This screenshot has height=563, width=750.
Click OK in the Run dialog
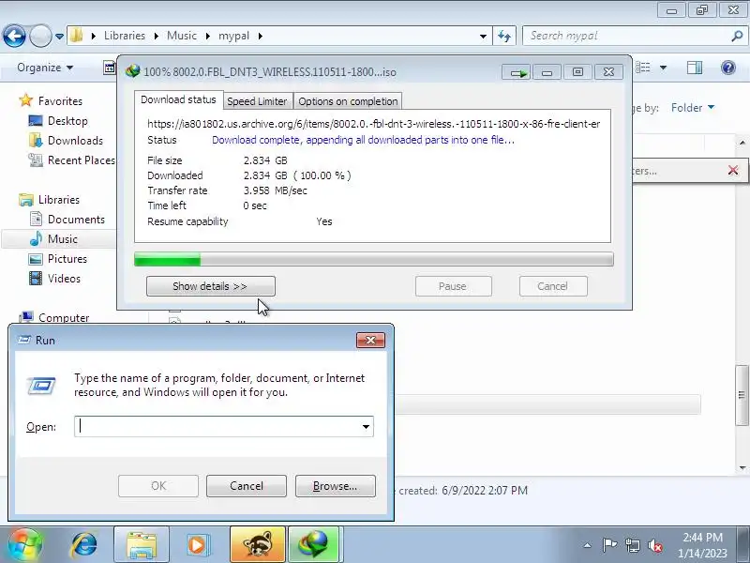pos(158,486)
